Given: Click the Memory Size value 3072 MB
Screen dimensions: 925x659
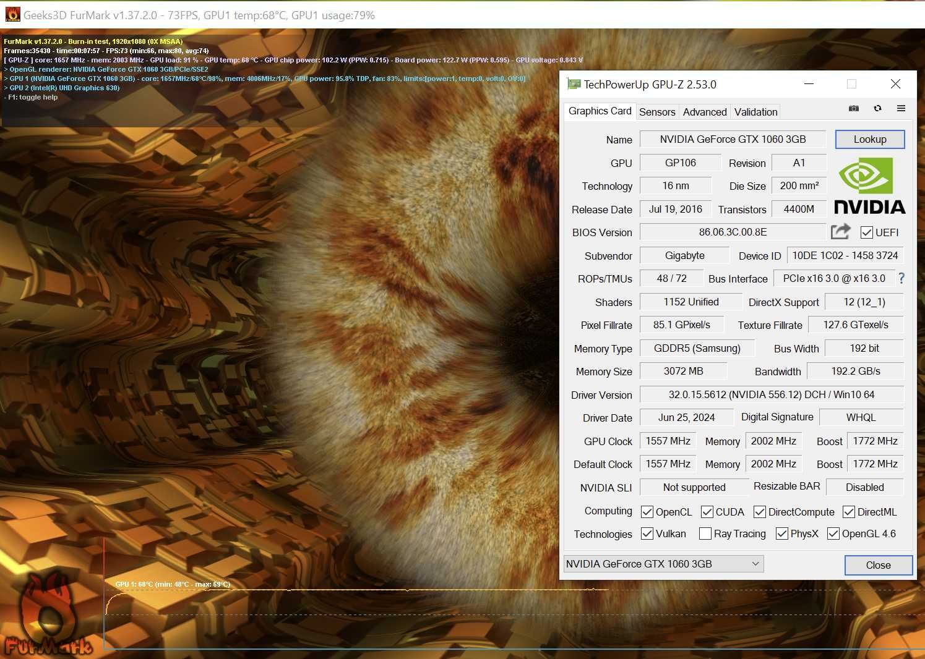Looking at the screenshot, I should coord(683,371).
